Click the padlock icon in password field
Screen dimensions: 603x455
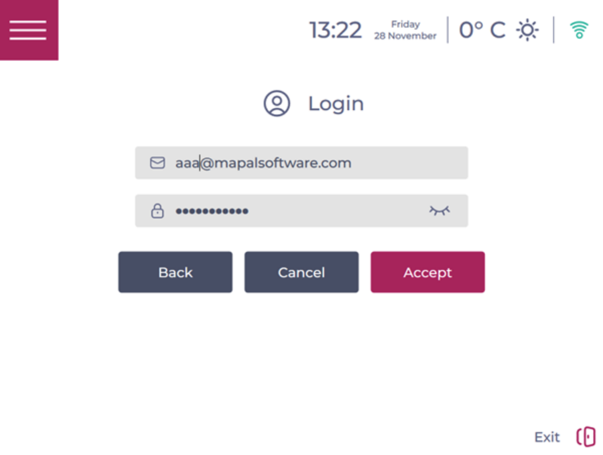pyautogui.click(x=157, y=211)
